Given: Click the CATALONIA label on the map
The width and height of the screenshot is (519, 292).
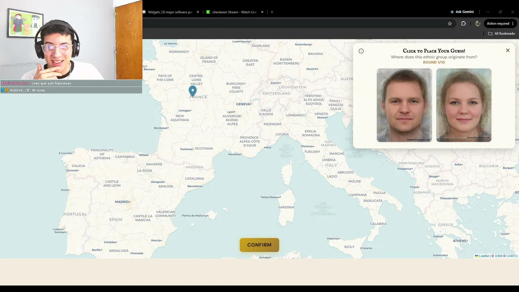Looking at the screenshot, I should pyautogui.click(x=195, y=178).
